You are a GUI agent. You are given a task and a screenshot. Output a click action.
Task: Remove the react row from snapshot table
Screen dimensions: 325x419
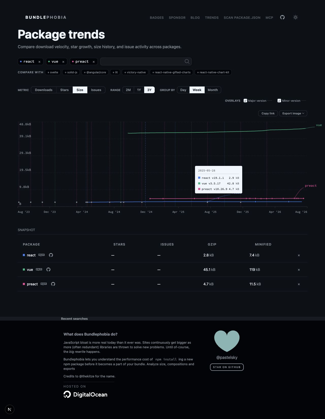click(299, 255)
